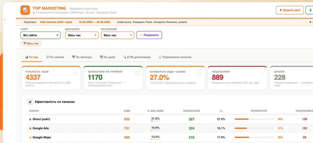
Task: Click the 228 дублів value
Action: coord(280,77)
